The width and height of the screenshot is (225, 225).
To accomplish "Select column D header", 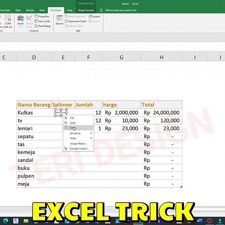I will [34, 58].
